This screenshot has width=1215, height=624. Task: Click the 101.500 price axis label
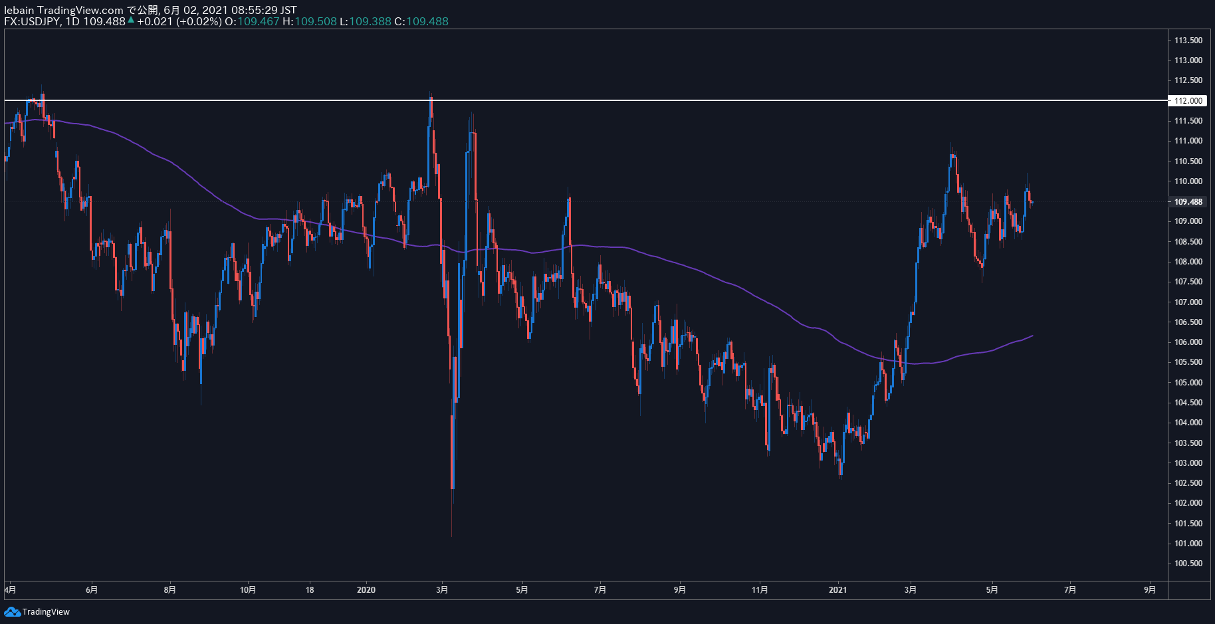[x=1188, y=524]
